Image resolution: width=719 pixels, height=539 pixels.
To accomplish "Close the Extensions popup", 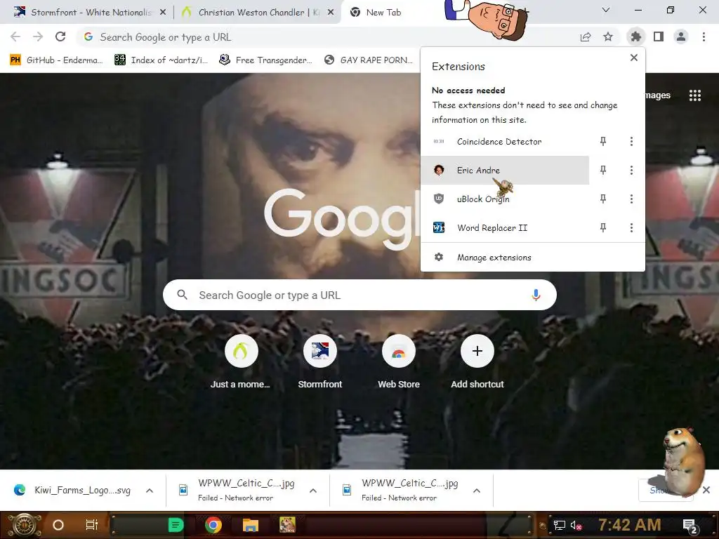I will [x=634, y=58].
